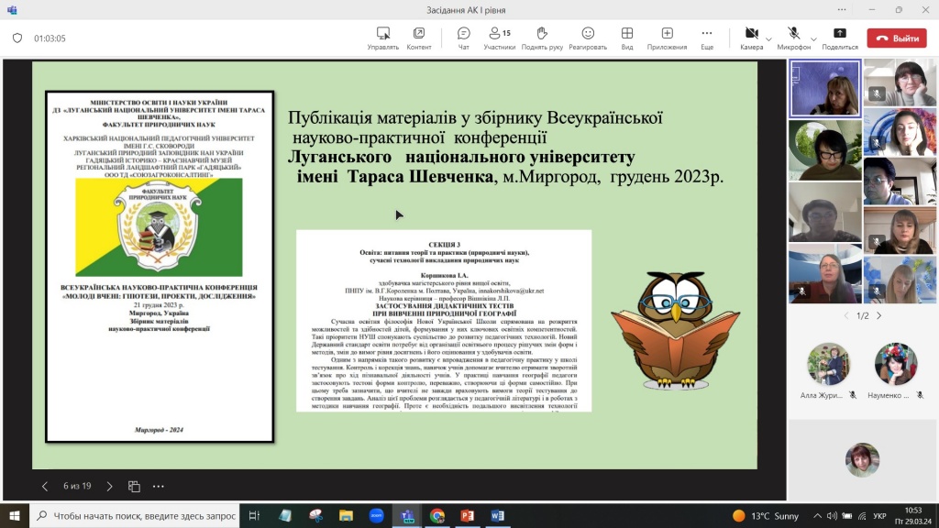
Task: Expand the camera options dropdown arrow
Action: (x=768, y=38)
